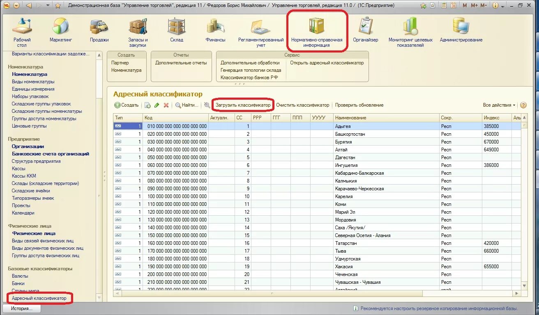Click the 1C main menu logo icon
The width and height of the screenshot is (539, 315).
[x=7, y=5]
